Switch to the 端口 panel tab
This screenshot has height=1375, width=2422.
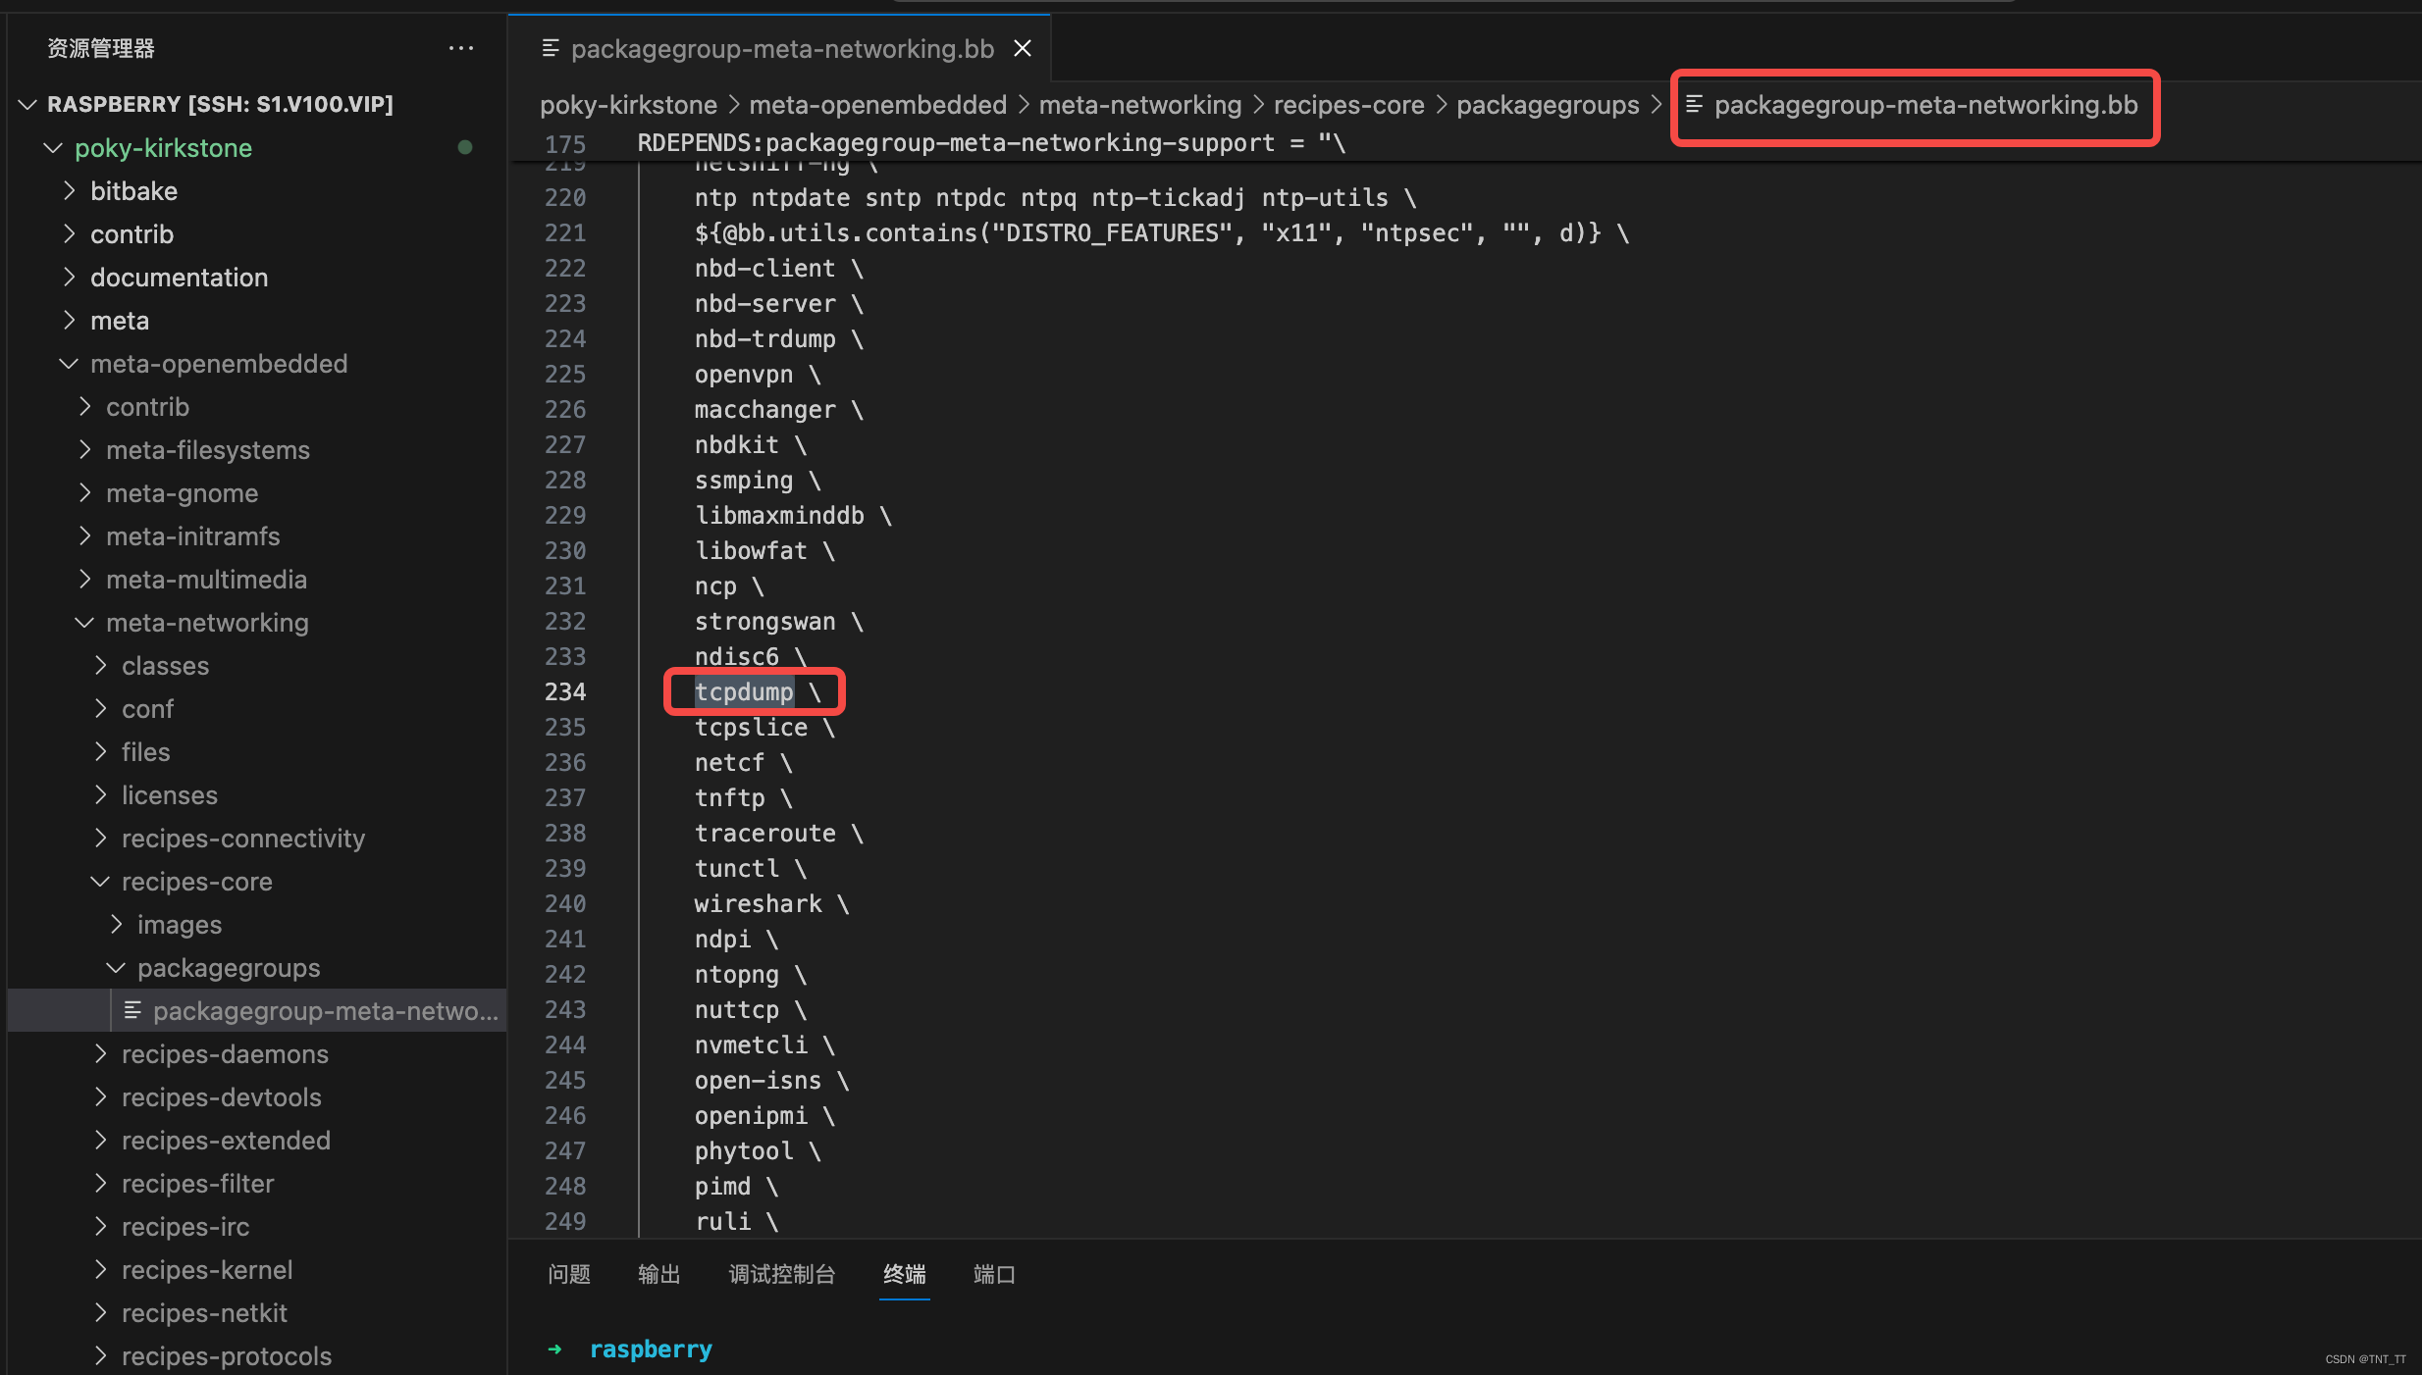[x=994, y=1274]
